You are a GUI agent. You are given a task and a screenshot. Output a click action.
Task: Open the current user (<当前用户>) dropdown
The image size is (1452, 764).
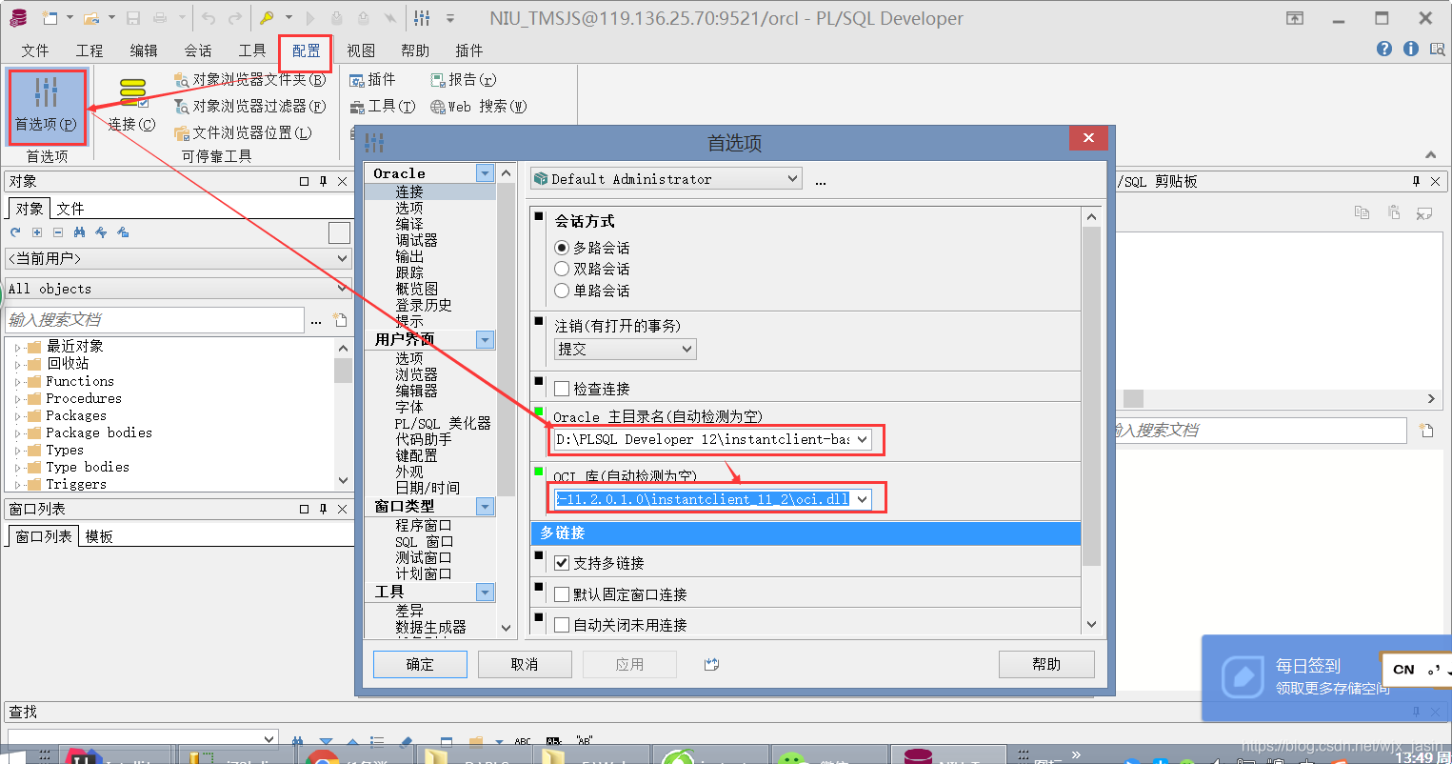[x=179, y=258]
